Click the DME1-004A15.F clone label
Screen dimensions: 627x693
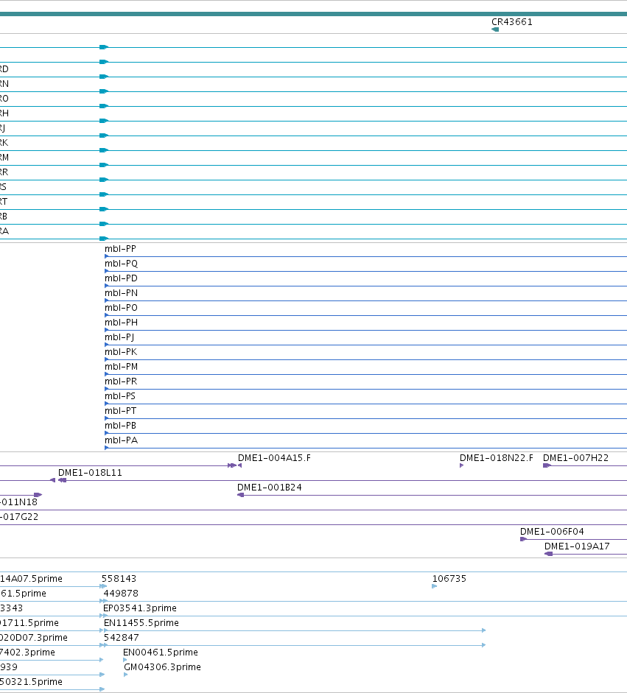(274, 458)
